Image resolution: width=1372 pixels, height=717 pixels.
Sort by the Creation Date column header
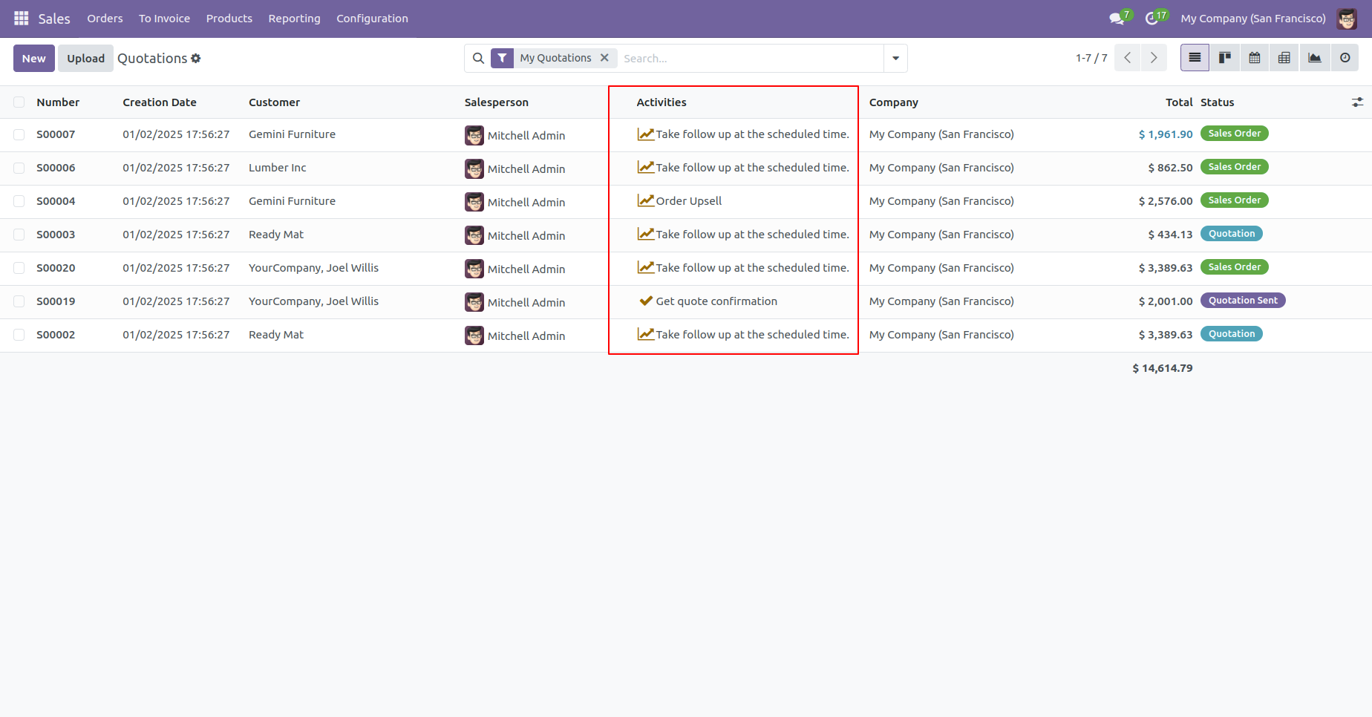[x=160, y=102]
